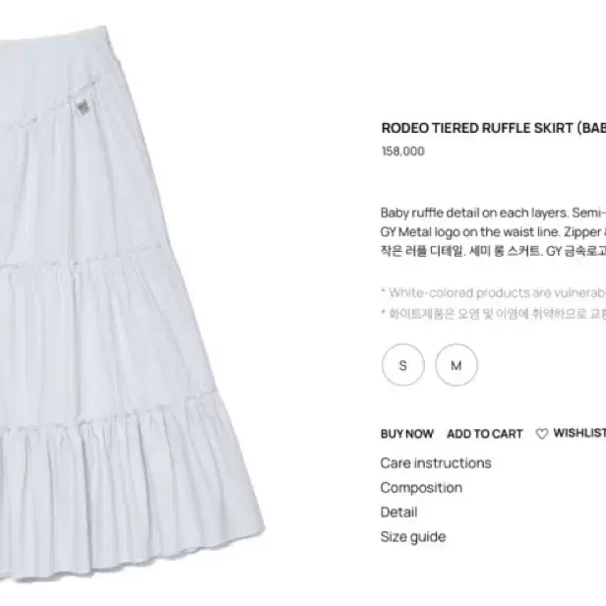Image resolution: width=606 pixels, height=606 pixels.
Task: Expand the Detail section
Action: point(398,513)
